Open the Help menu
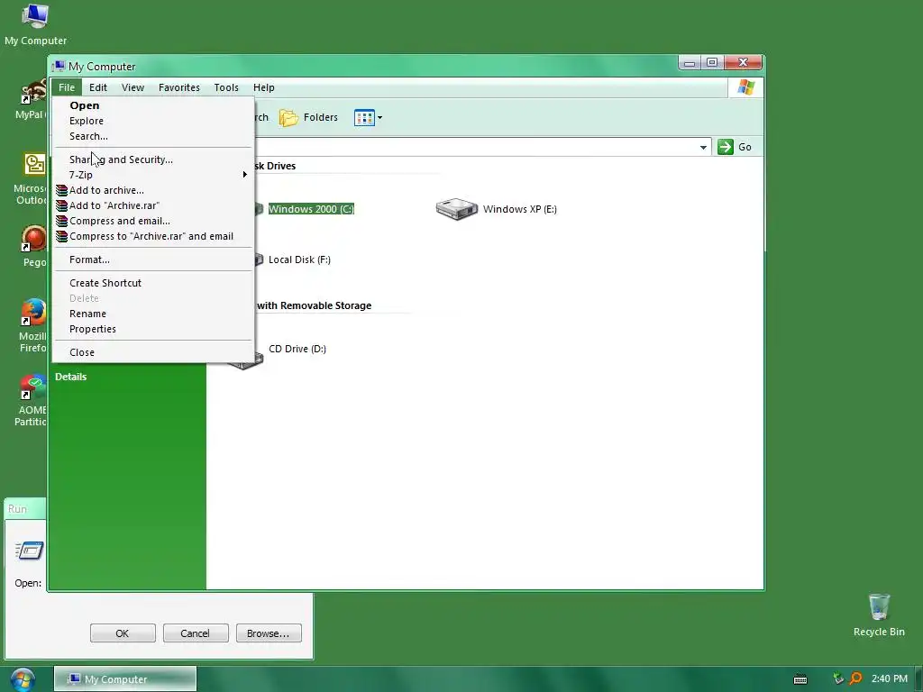Viewport: 923px width, 692px height. pyautogui.click(x=264, y=87)
